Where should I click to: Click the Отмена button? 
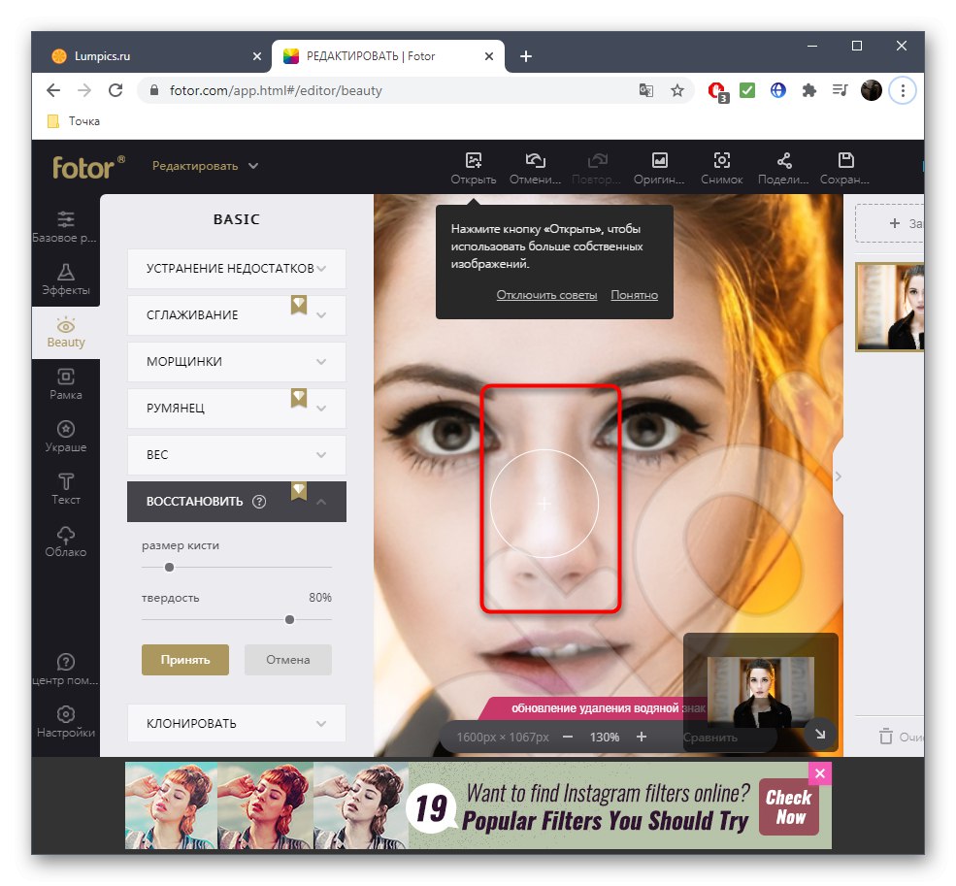tap(288, 660)
